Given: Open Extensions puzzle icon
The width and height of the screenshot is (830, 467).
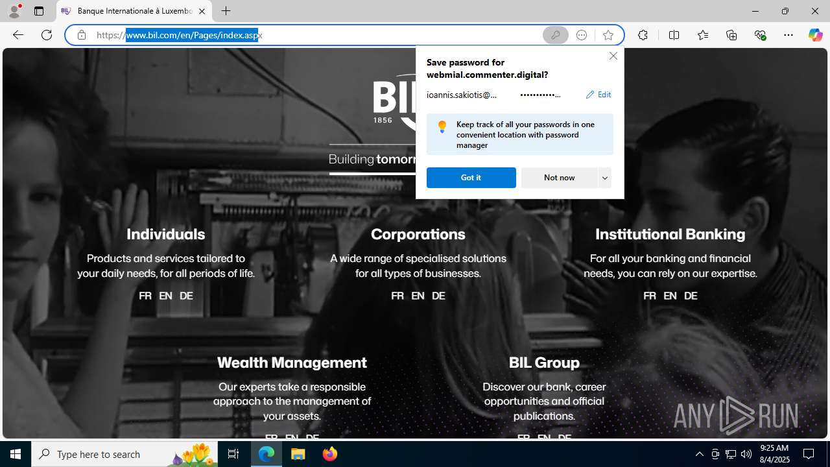Looking at the screenshot, I should tap(643, 35).
